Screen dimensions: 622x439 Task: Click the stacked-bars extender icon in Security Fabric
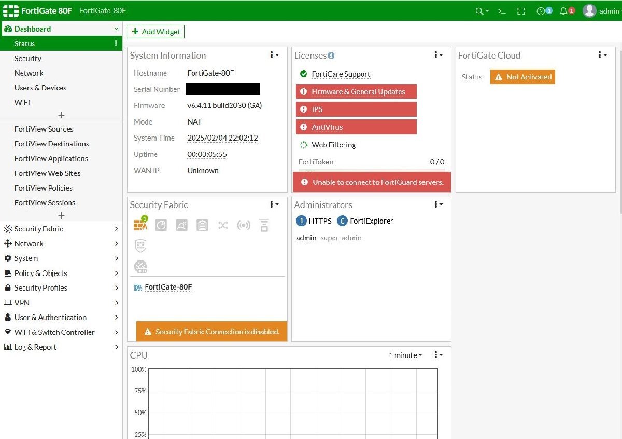[264, 225]
